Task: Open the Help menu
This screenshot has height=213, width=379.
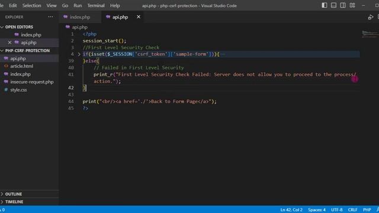Action: coord(115,5)
